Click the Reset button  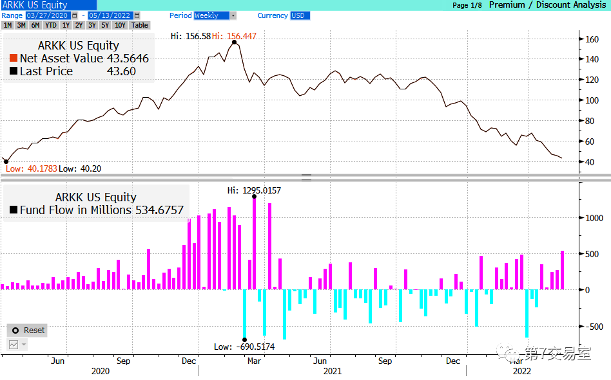[27, 330]
